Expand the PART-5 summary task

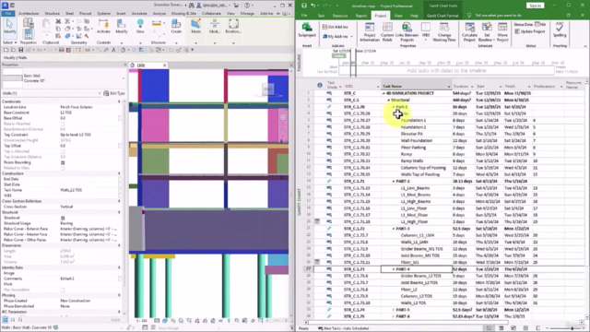(394, 310)
